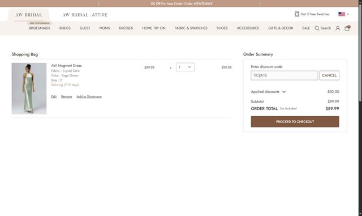Open the Shoes menu
The image size is (362, 216).
point(222,28)
